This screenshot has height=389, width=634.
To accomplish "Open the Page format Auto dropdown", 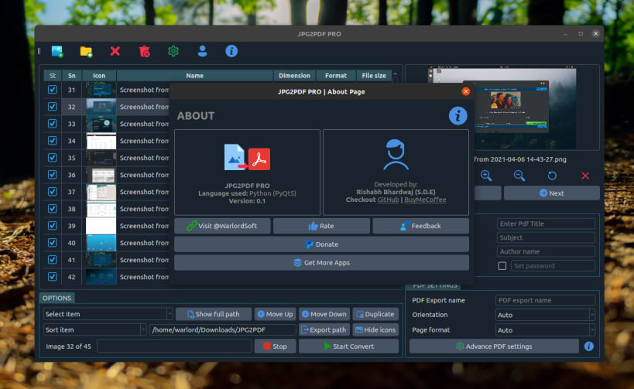I will click(x=545, y=330).
